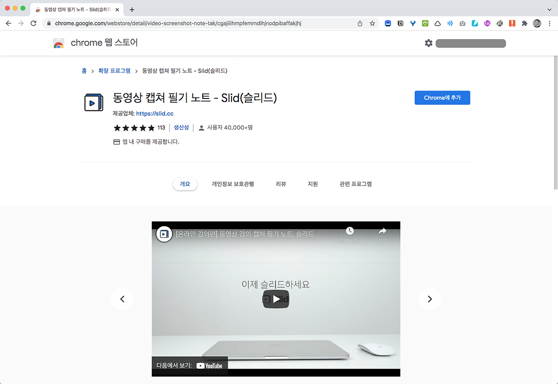Switch to the 개인정보 보호관행 tab
This screenshot has height=384, width=558.
tap(233, 184)
